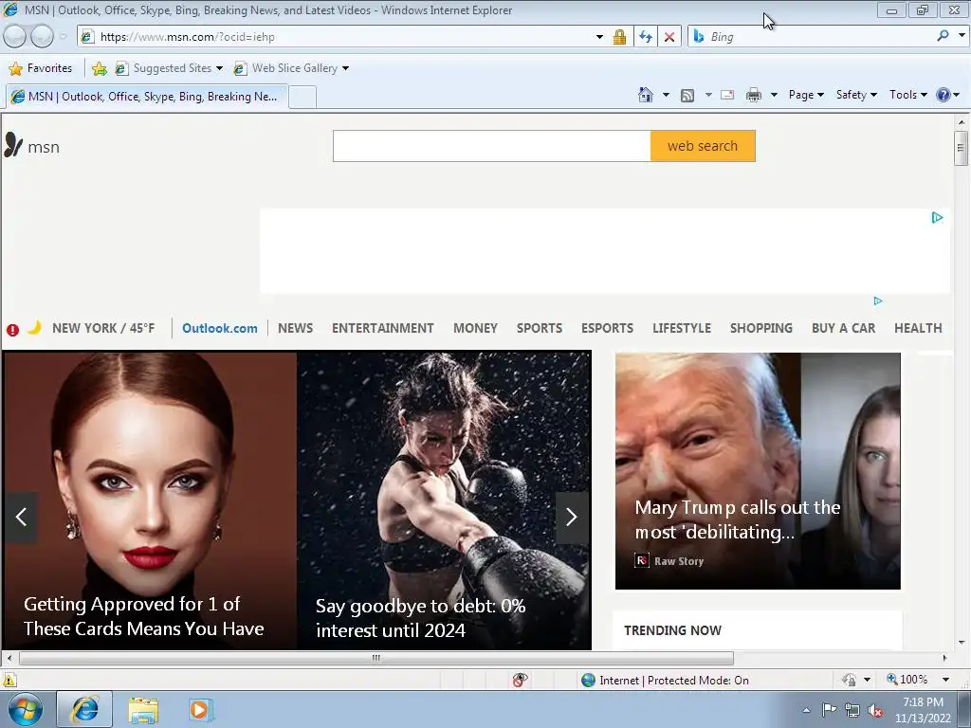Expand Web Slice Gallery dropdown
Screen dimensions: 971x728
[x=345, y=68]
